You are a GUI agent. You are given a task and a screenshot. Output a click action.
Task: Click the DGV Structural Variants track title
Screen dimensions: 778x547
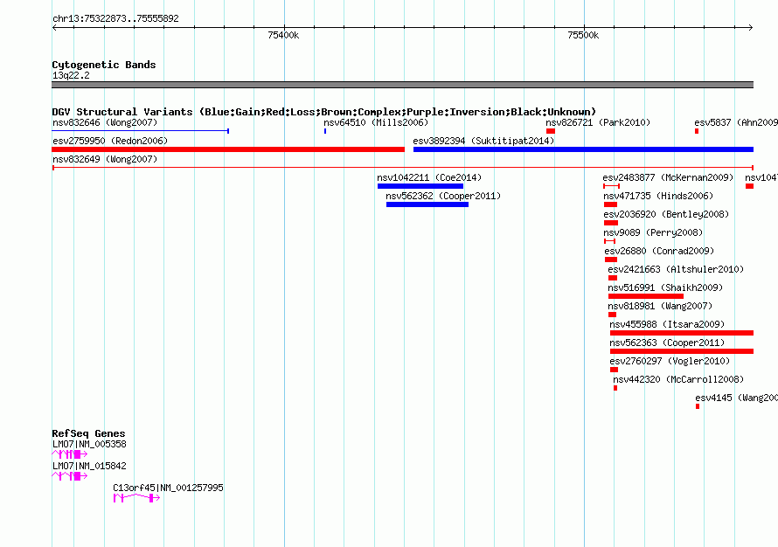pyautogui.click(x=323, y=112)
